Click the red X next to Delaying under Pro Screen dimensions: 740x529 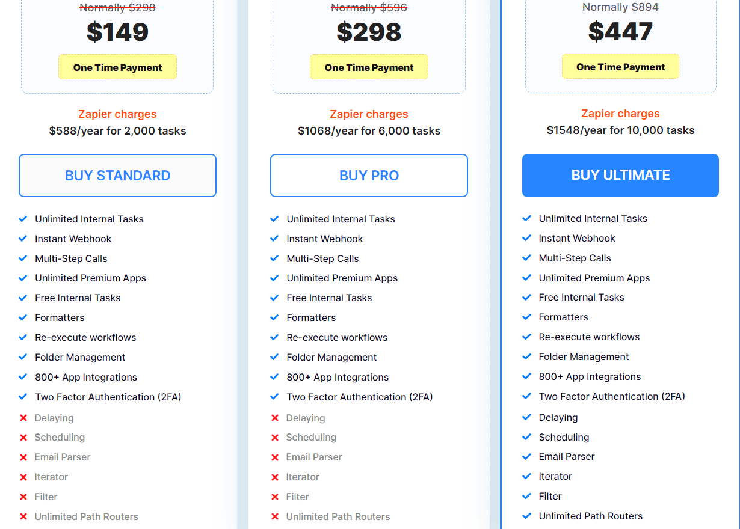(275, 418)
